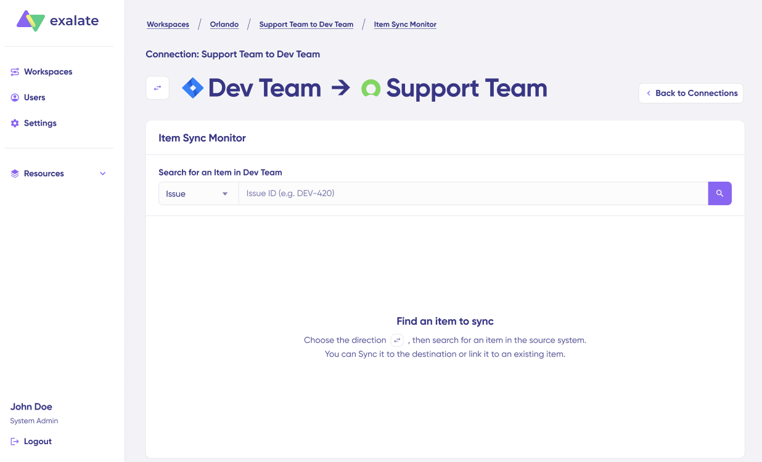Screen dimensions: 762x462
Task: Click the Item Sync Monitor panel heading
Action: 202,138
